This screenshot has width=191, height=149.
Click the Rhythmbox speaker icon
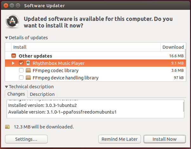[28, 63]
